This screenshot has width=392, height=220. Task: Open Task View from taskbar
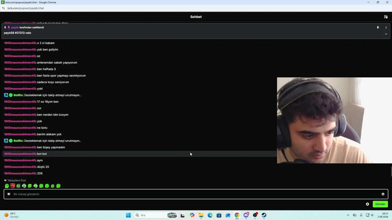click(183, 215)
